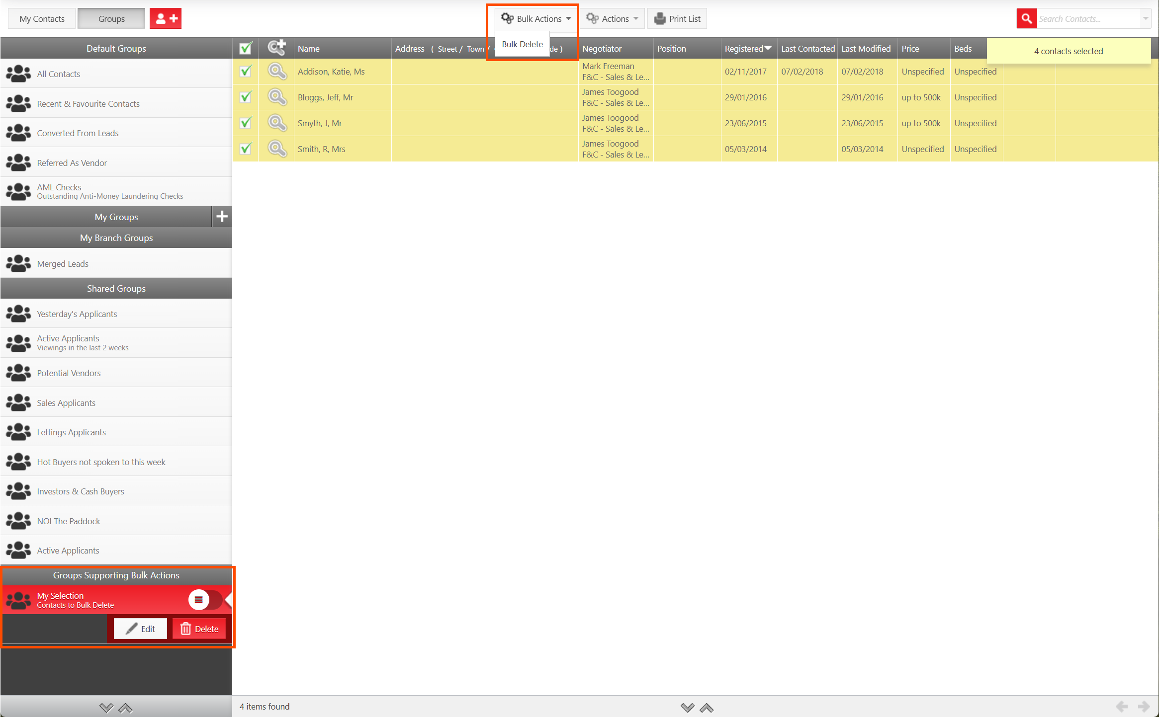Choose Bulk Delete from menu

click(x=522, y=44)
